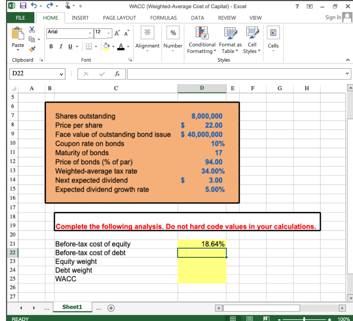Open Paste options dropdown arrow
Viewport: 353px width, 321px height.
(18, 50)
